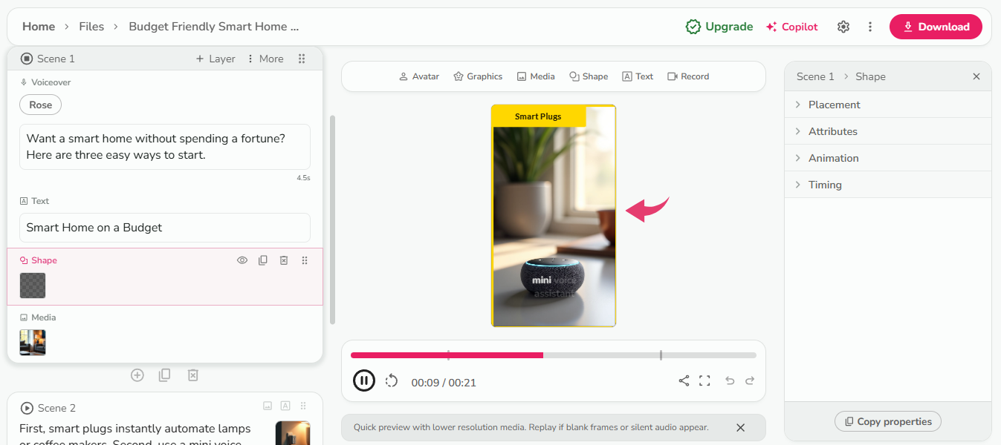Hide the Shape layer with the eye toggle
The image size is (1001, 445).
pyautogui.click(x=242, y=260)
